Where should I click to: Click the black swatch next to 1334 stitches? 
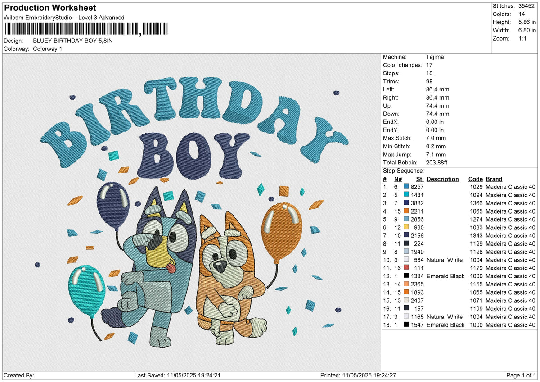[x=406, y=276]
